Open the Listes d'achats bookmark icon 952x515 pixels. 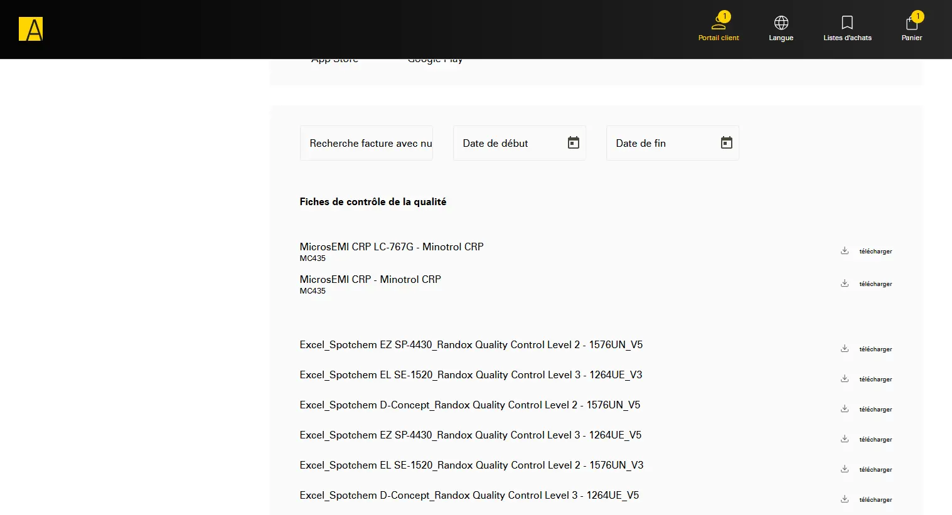click(847, 23)
